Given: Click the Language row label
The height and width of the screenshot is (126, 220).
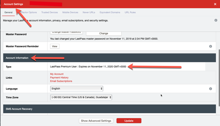Looking at the screenshot, I should click(12, 89).
